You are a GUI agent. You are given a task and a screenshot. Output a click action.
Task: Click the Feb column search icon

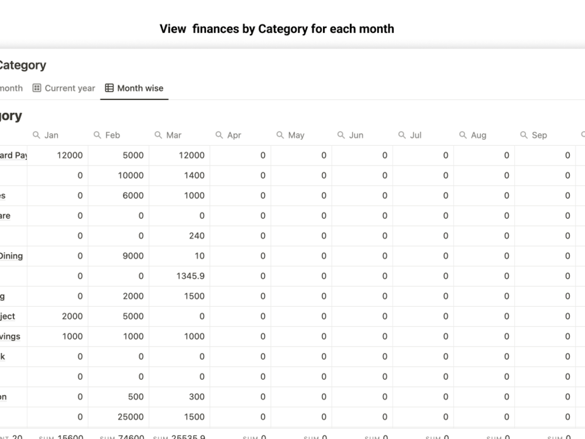tap(97, 135)
